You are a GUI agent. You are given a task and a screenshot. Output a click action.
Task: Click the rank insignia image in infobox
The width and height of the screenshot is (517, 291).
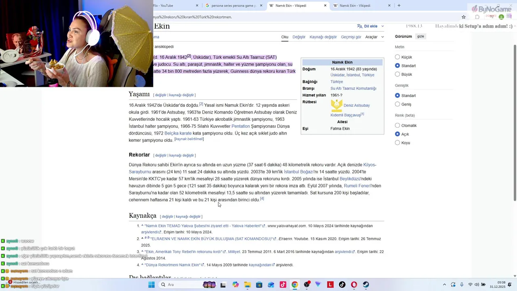pos(336,106)
